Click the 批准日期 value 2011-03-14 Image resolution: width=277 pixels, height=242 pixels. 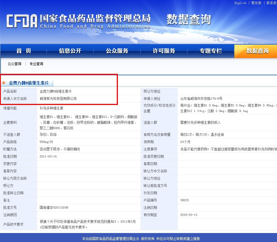pos(48,156)
